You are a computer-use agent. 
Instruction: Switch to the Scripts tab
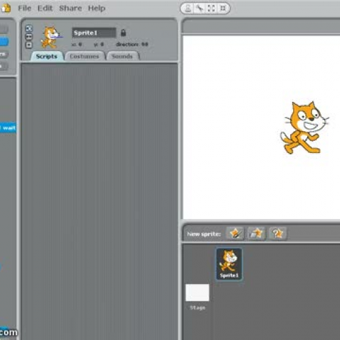[x=47, y=56]
